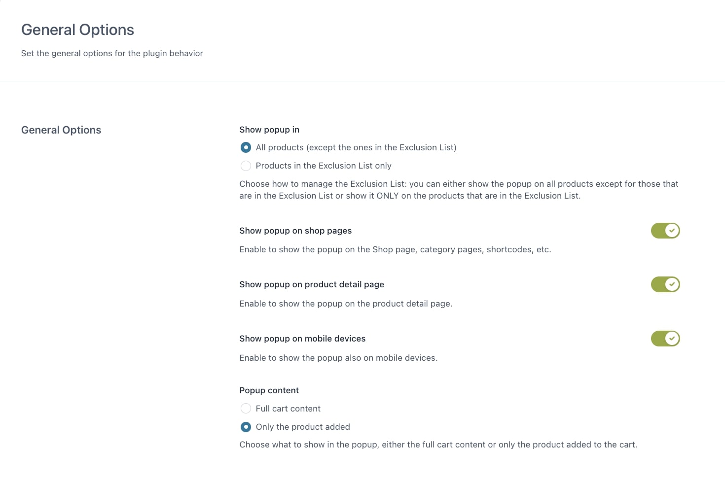
Task: Select the "Full cart content" radio button
Action: coord(246,409)
